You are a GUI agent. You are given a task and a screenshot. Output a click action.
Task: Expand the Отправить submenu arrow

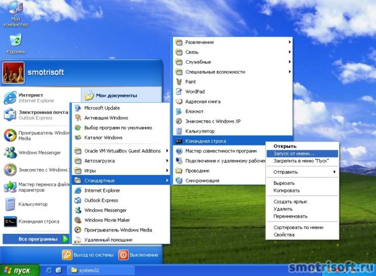coord(334,172)
